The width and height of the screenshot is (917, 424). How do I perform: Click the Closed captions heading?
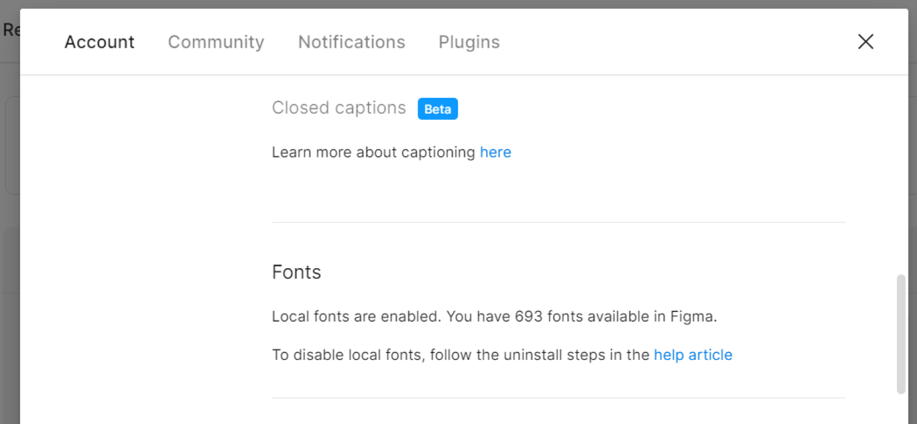[x=339, y=108]
